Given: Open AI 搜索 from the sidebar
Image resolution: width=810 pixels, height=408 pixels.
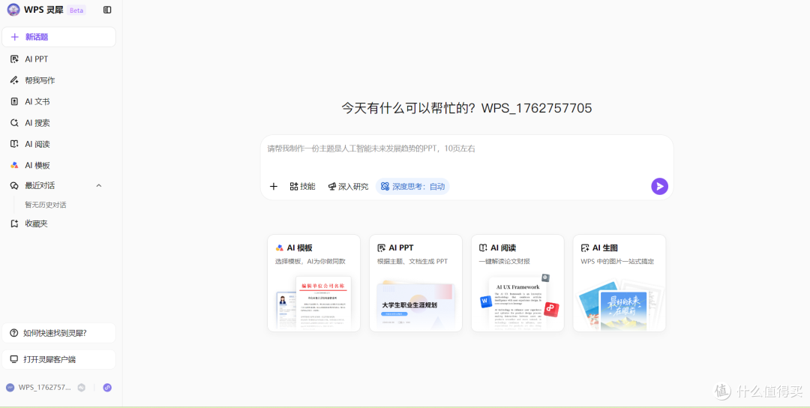Looking at the screenshot, I should (x=59, y=123).
